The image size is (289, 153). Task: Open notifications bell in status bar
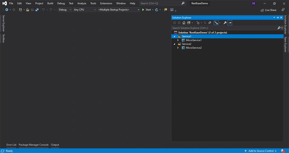[283, 151]
